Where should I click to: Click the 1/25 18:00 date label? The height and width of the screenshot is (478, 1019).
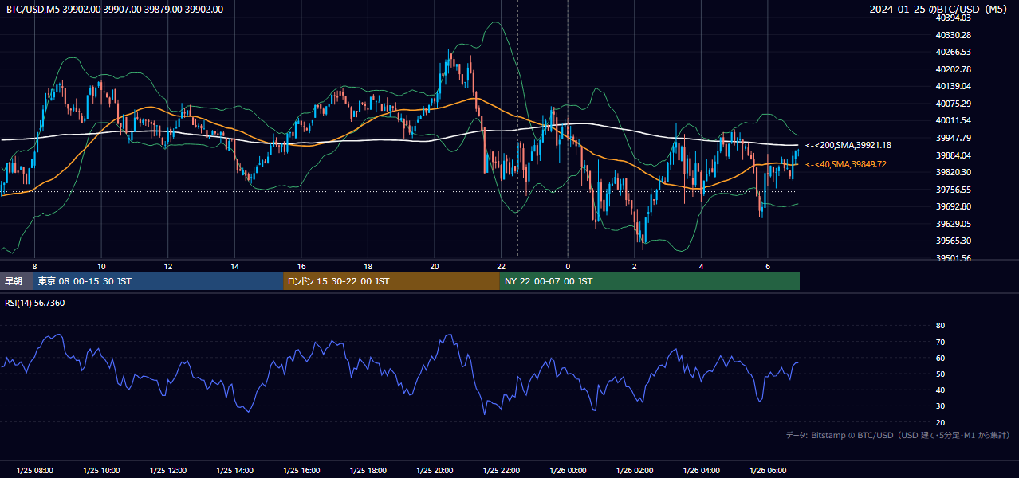(368, 471)
